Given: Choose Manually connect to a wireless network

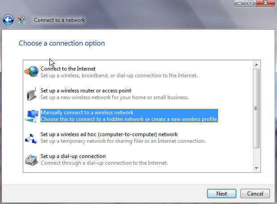Looking at the screenshot, I should [x=129, y=116].
